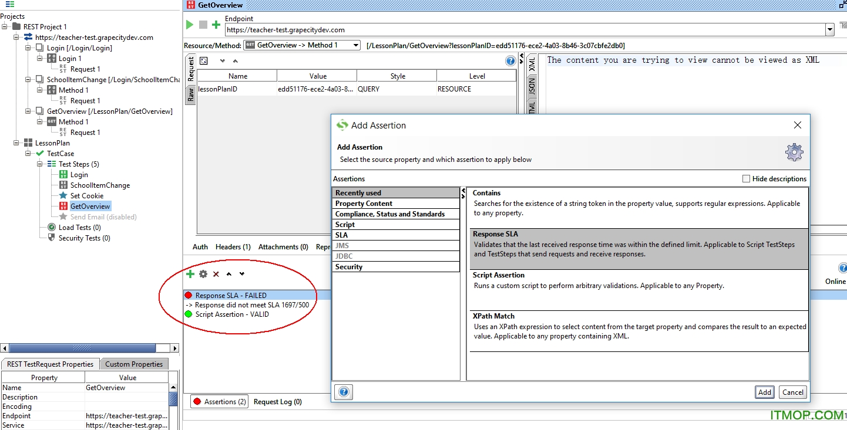Click add assertion green plus icon
847x430 pixels.
point(190,274)
